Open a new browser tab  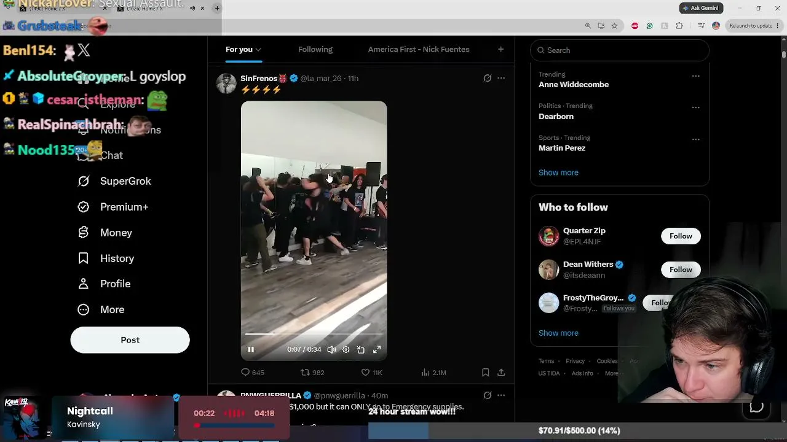(x=217, y=8)
